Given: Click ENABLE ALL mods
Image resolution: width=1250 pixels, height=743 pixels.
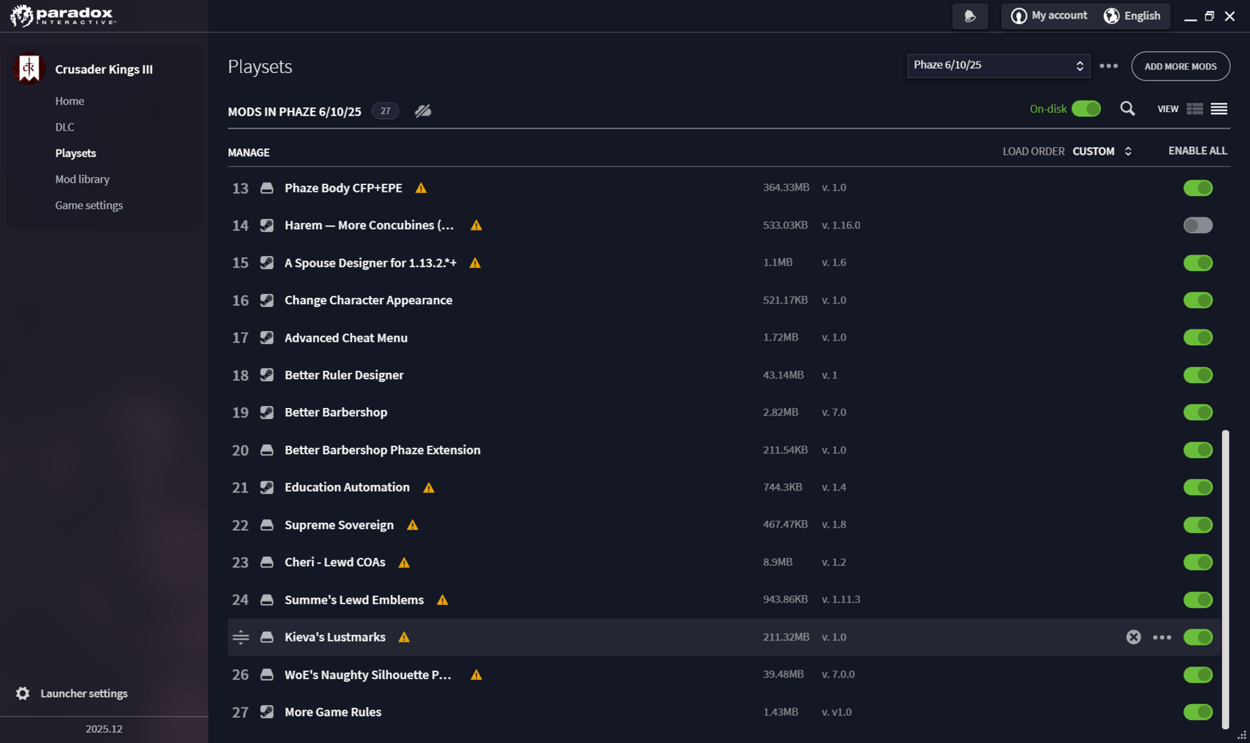Looking at the screenshot, I should point(1198,151).
